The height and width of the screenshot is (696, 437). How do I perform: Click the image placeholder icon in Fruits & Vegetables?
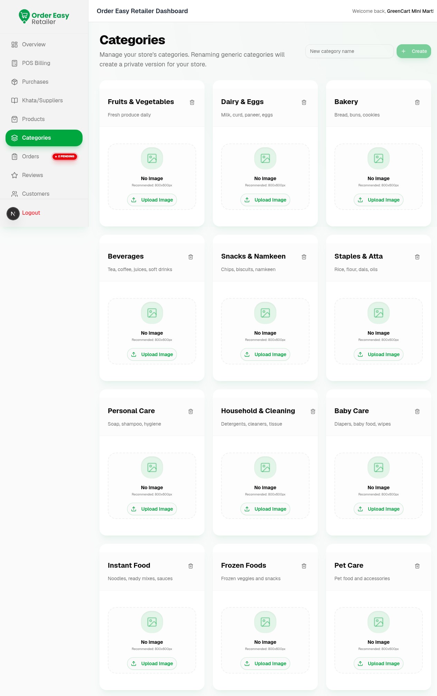[152, 158]
